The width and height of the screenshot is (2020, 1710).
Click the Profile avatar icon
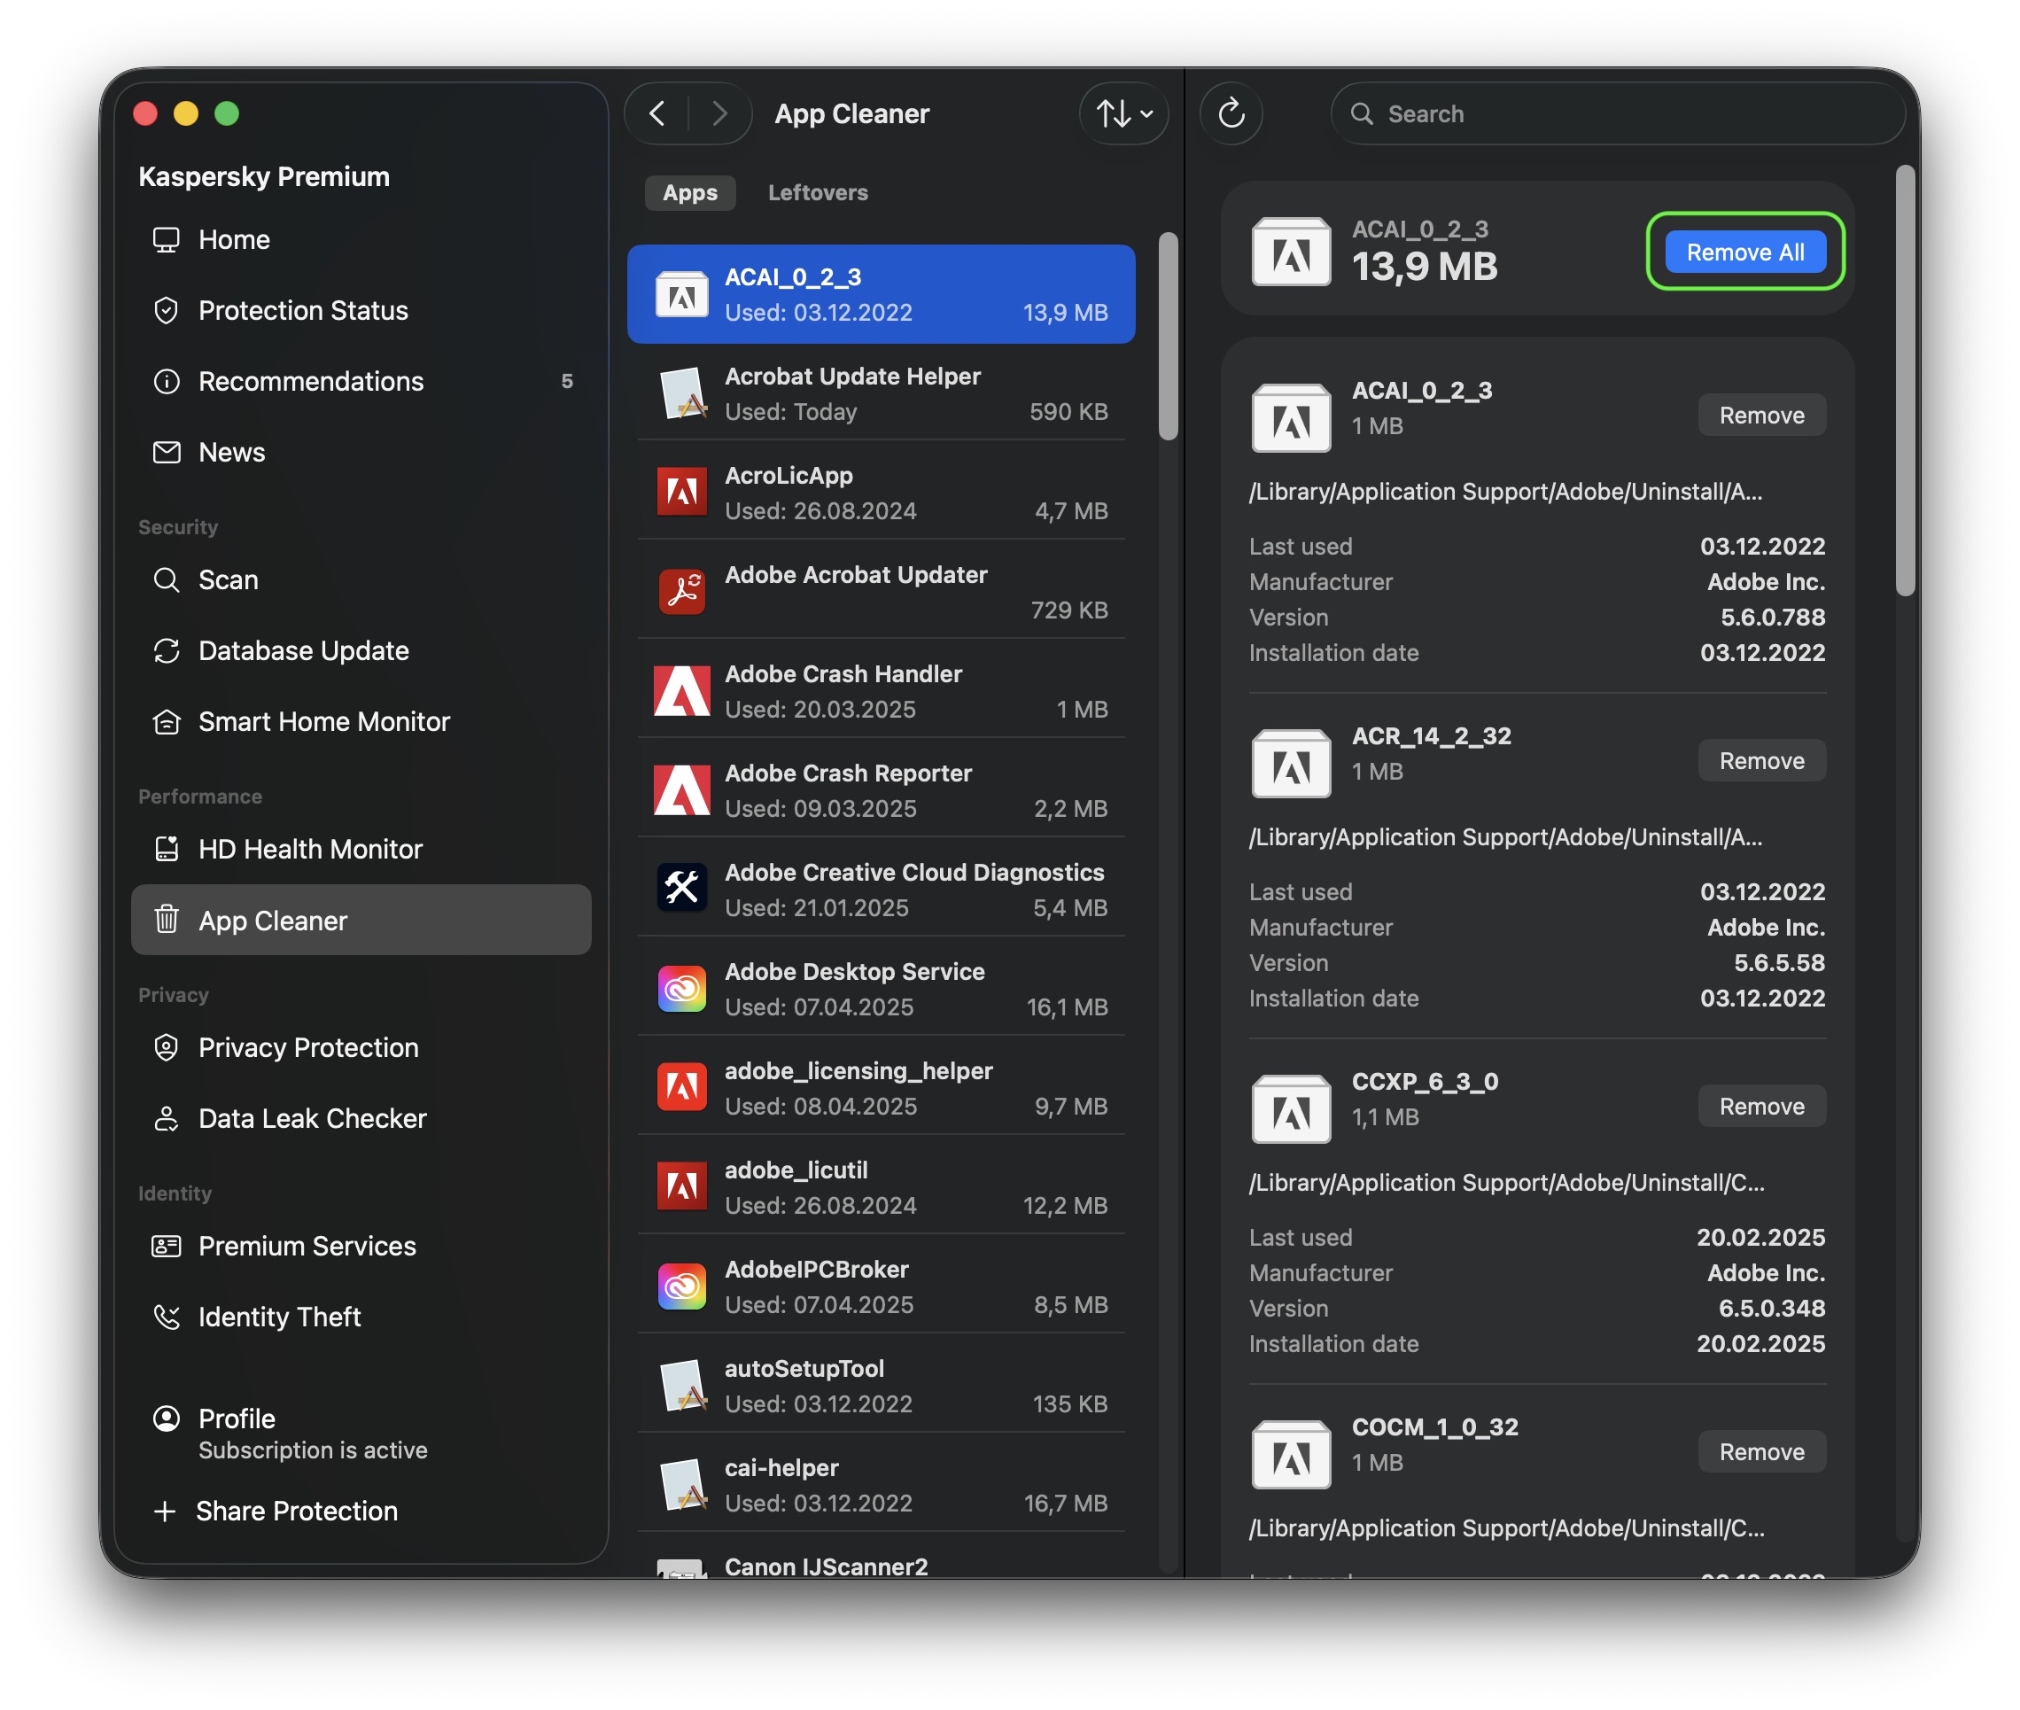coord(167,1419)
